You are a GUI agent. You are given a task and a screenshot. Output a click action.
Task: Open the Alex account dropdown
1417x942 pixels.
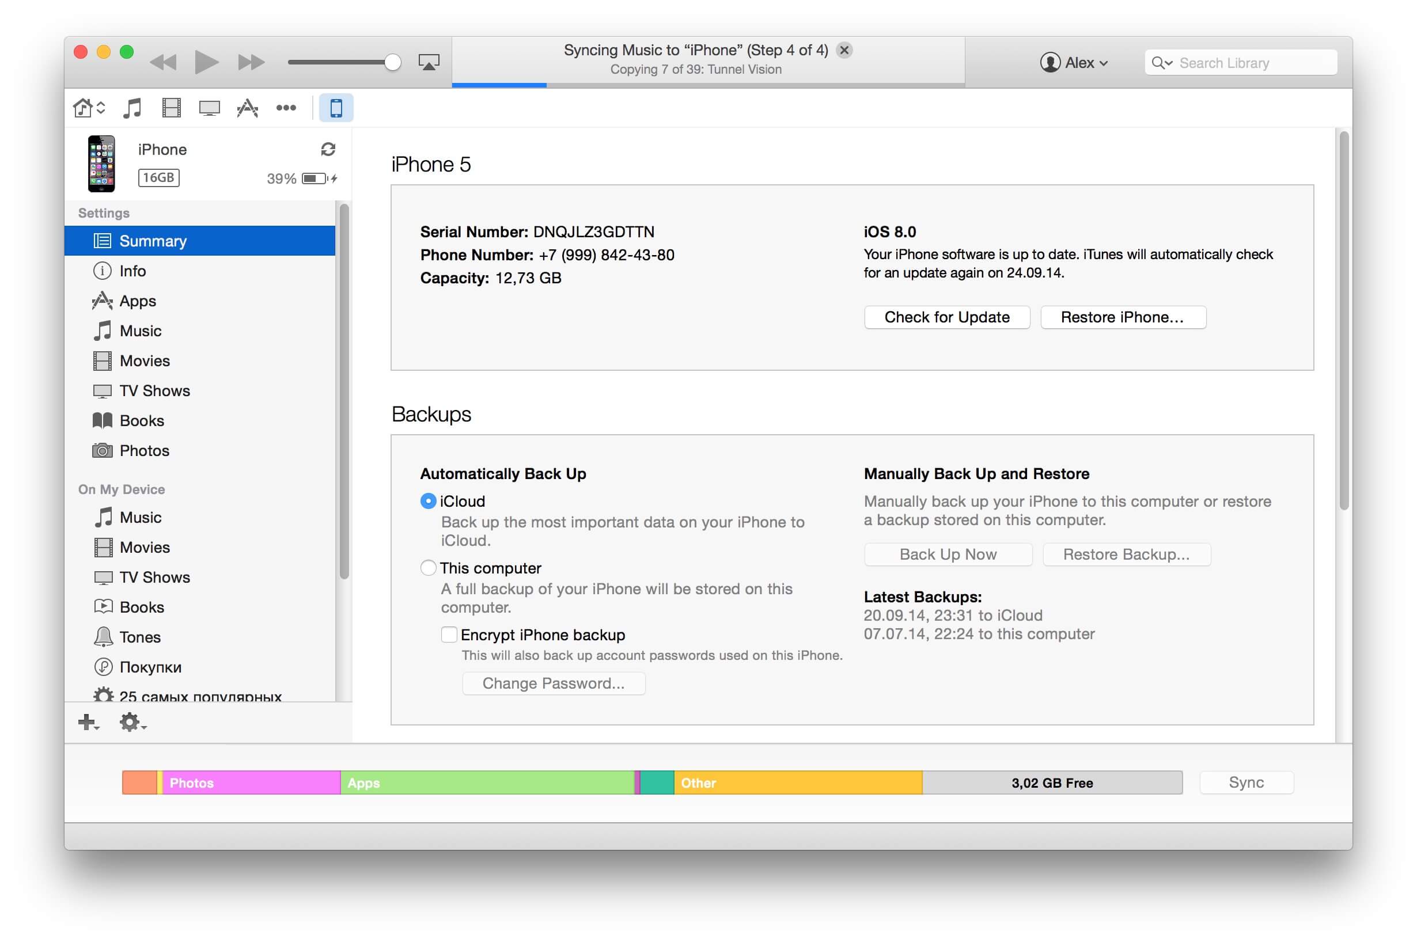[1073, 63]
